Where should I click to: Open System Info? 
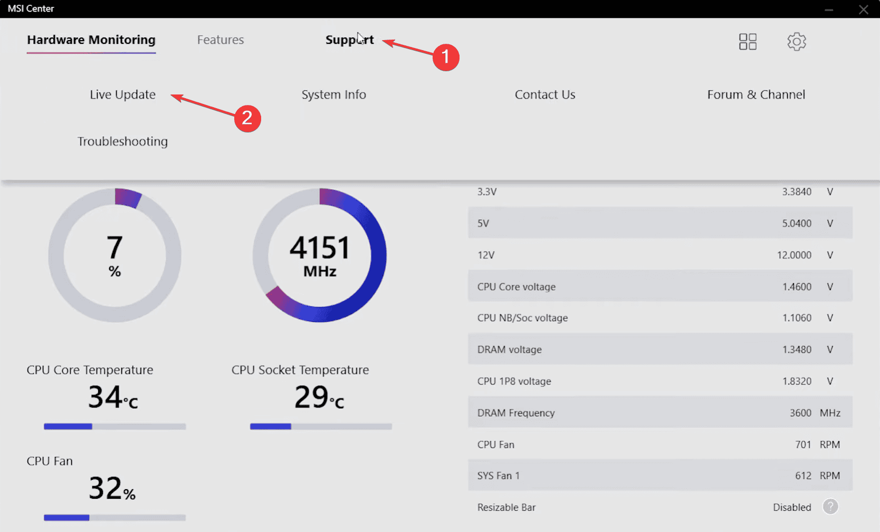334,94
